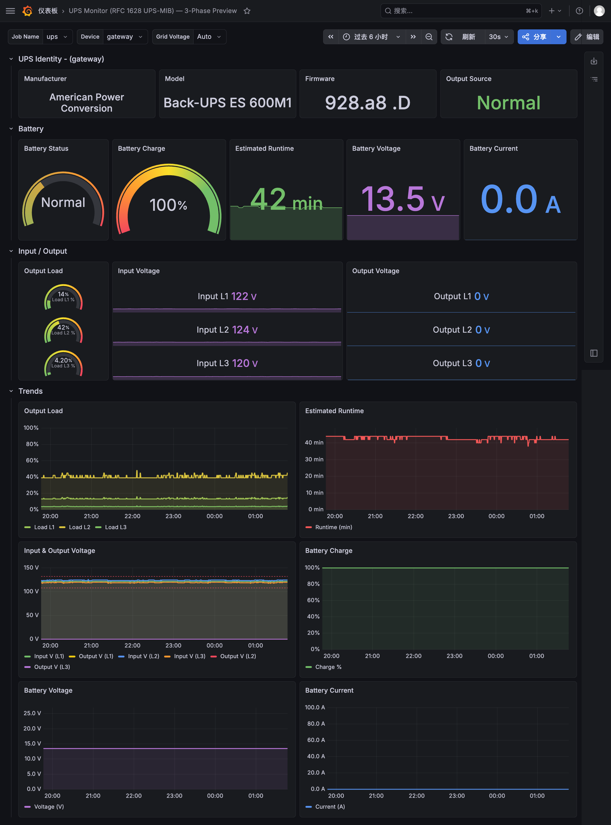The image size is (611, 825).
Task: Toggle Load L1 series in Output Load legend
Action: 39,527
